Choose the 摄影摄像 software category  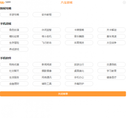(47, 71)
